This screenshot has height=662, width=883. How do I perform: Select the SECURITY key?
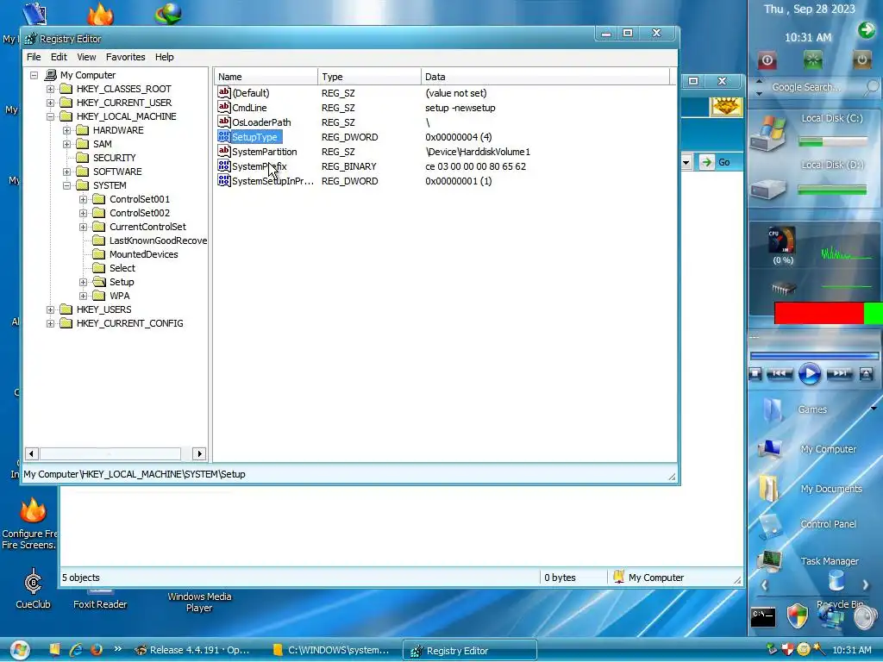115,158
